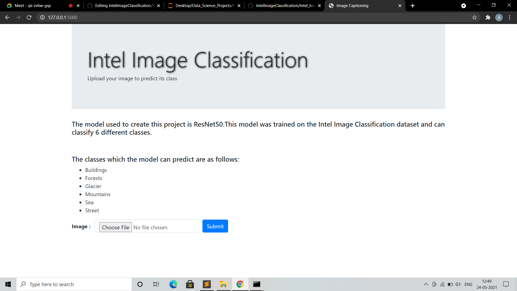
Task: Open the Chrome profile avatar
Action: 499,18
